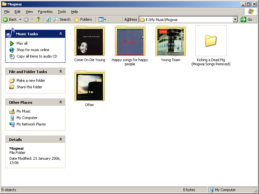Open the Forward history dropdown arrow
Image resolution: width=259 pixels, height=194 pixels.
[x=32, y=20]
